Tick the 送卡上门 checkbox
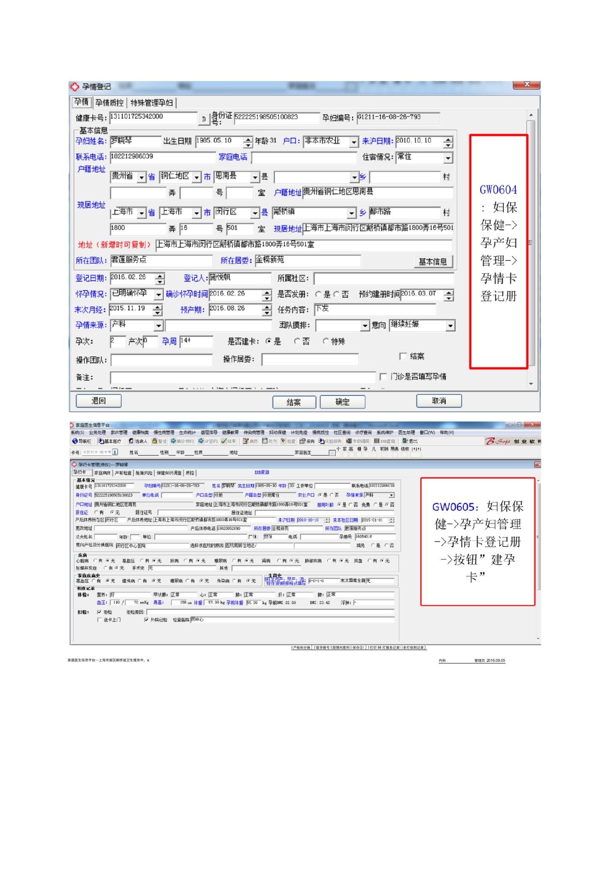The width and height of the screenshot is (609, 881). pos(100,620)
